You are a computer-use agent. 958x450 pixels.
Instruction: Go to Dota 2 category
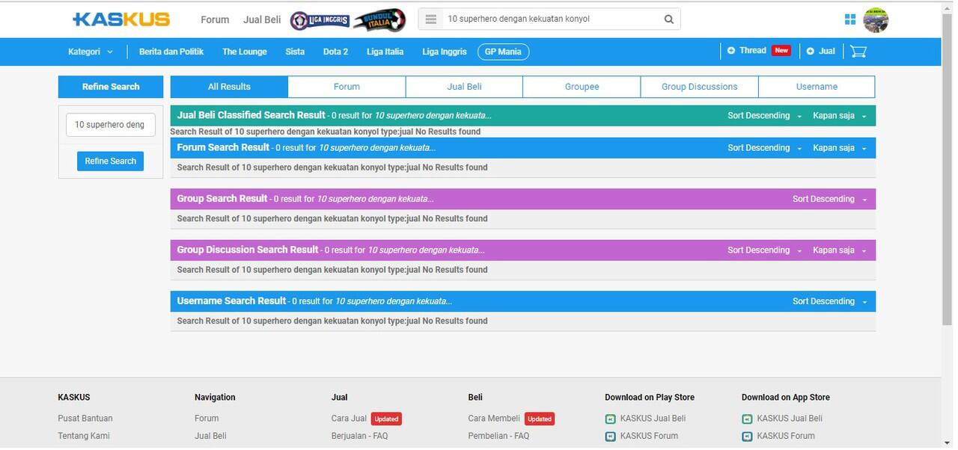335,52
